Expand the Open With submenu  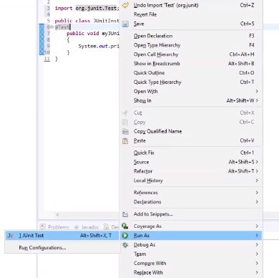point(191,92)
